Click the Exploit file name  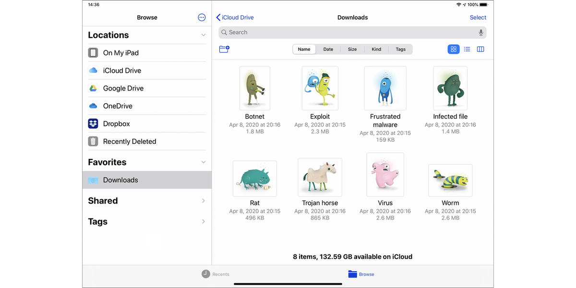click(x=320, y=117)
